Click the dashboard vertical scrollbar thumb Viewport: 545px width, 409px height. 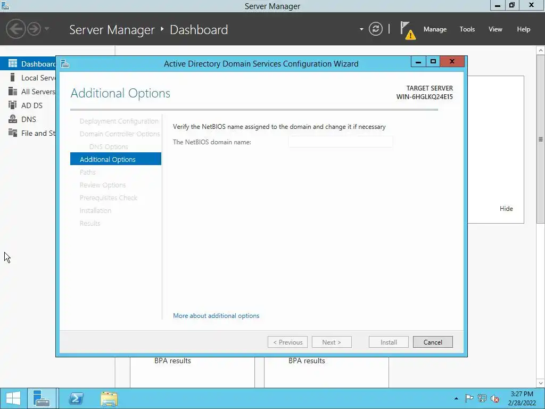pos(541,139)
